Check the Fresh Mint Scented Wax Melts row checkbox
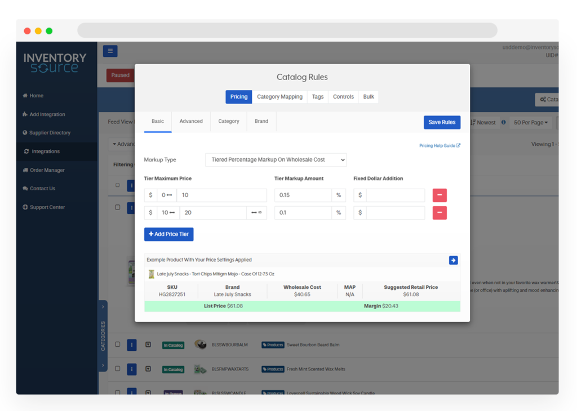The image size is (577, 411). click(117, 369)
